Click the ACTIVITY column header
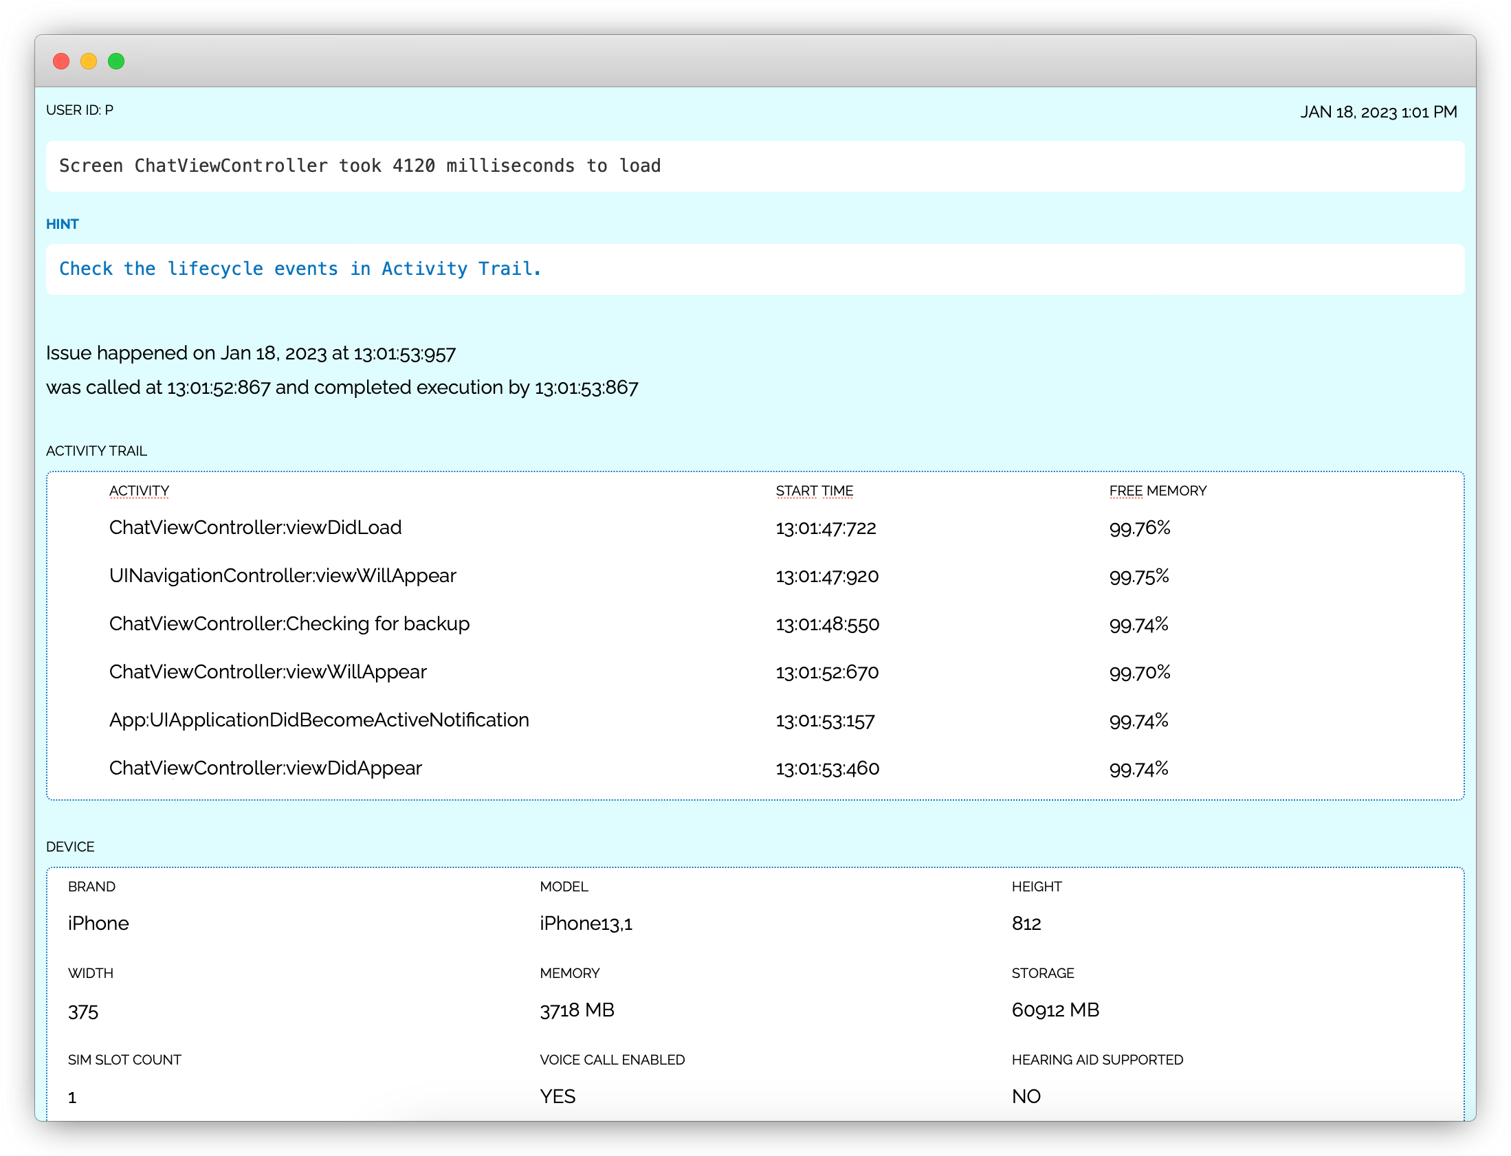 139,491
